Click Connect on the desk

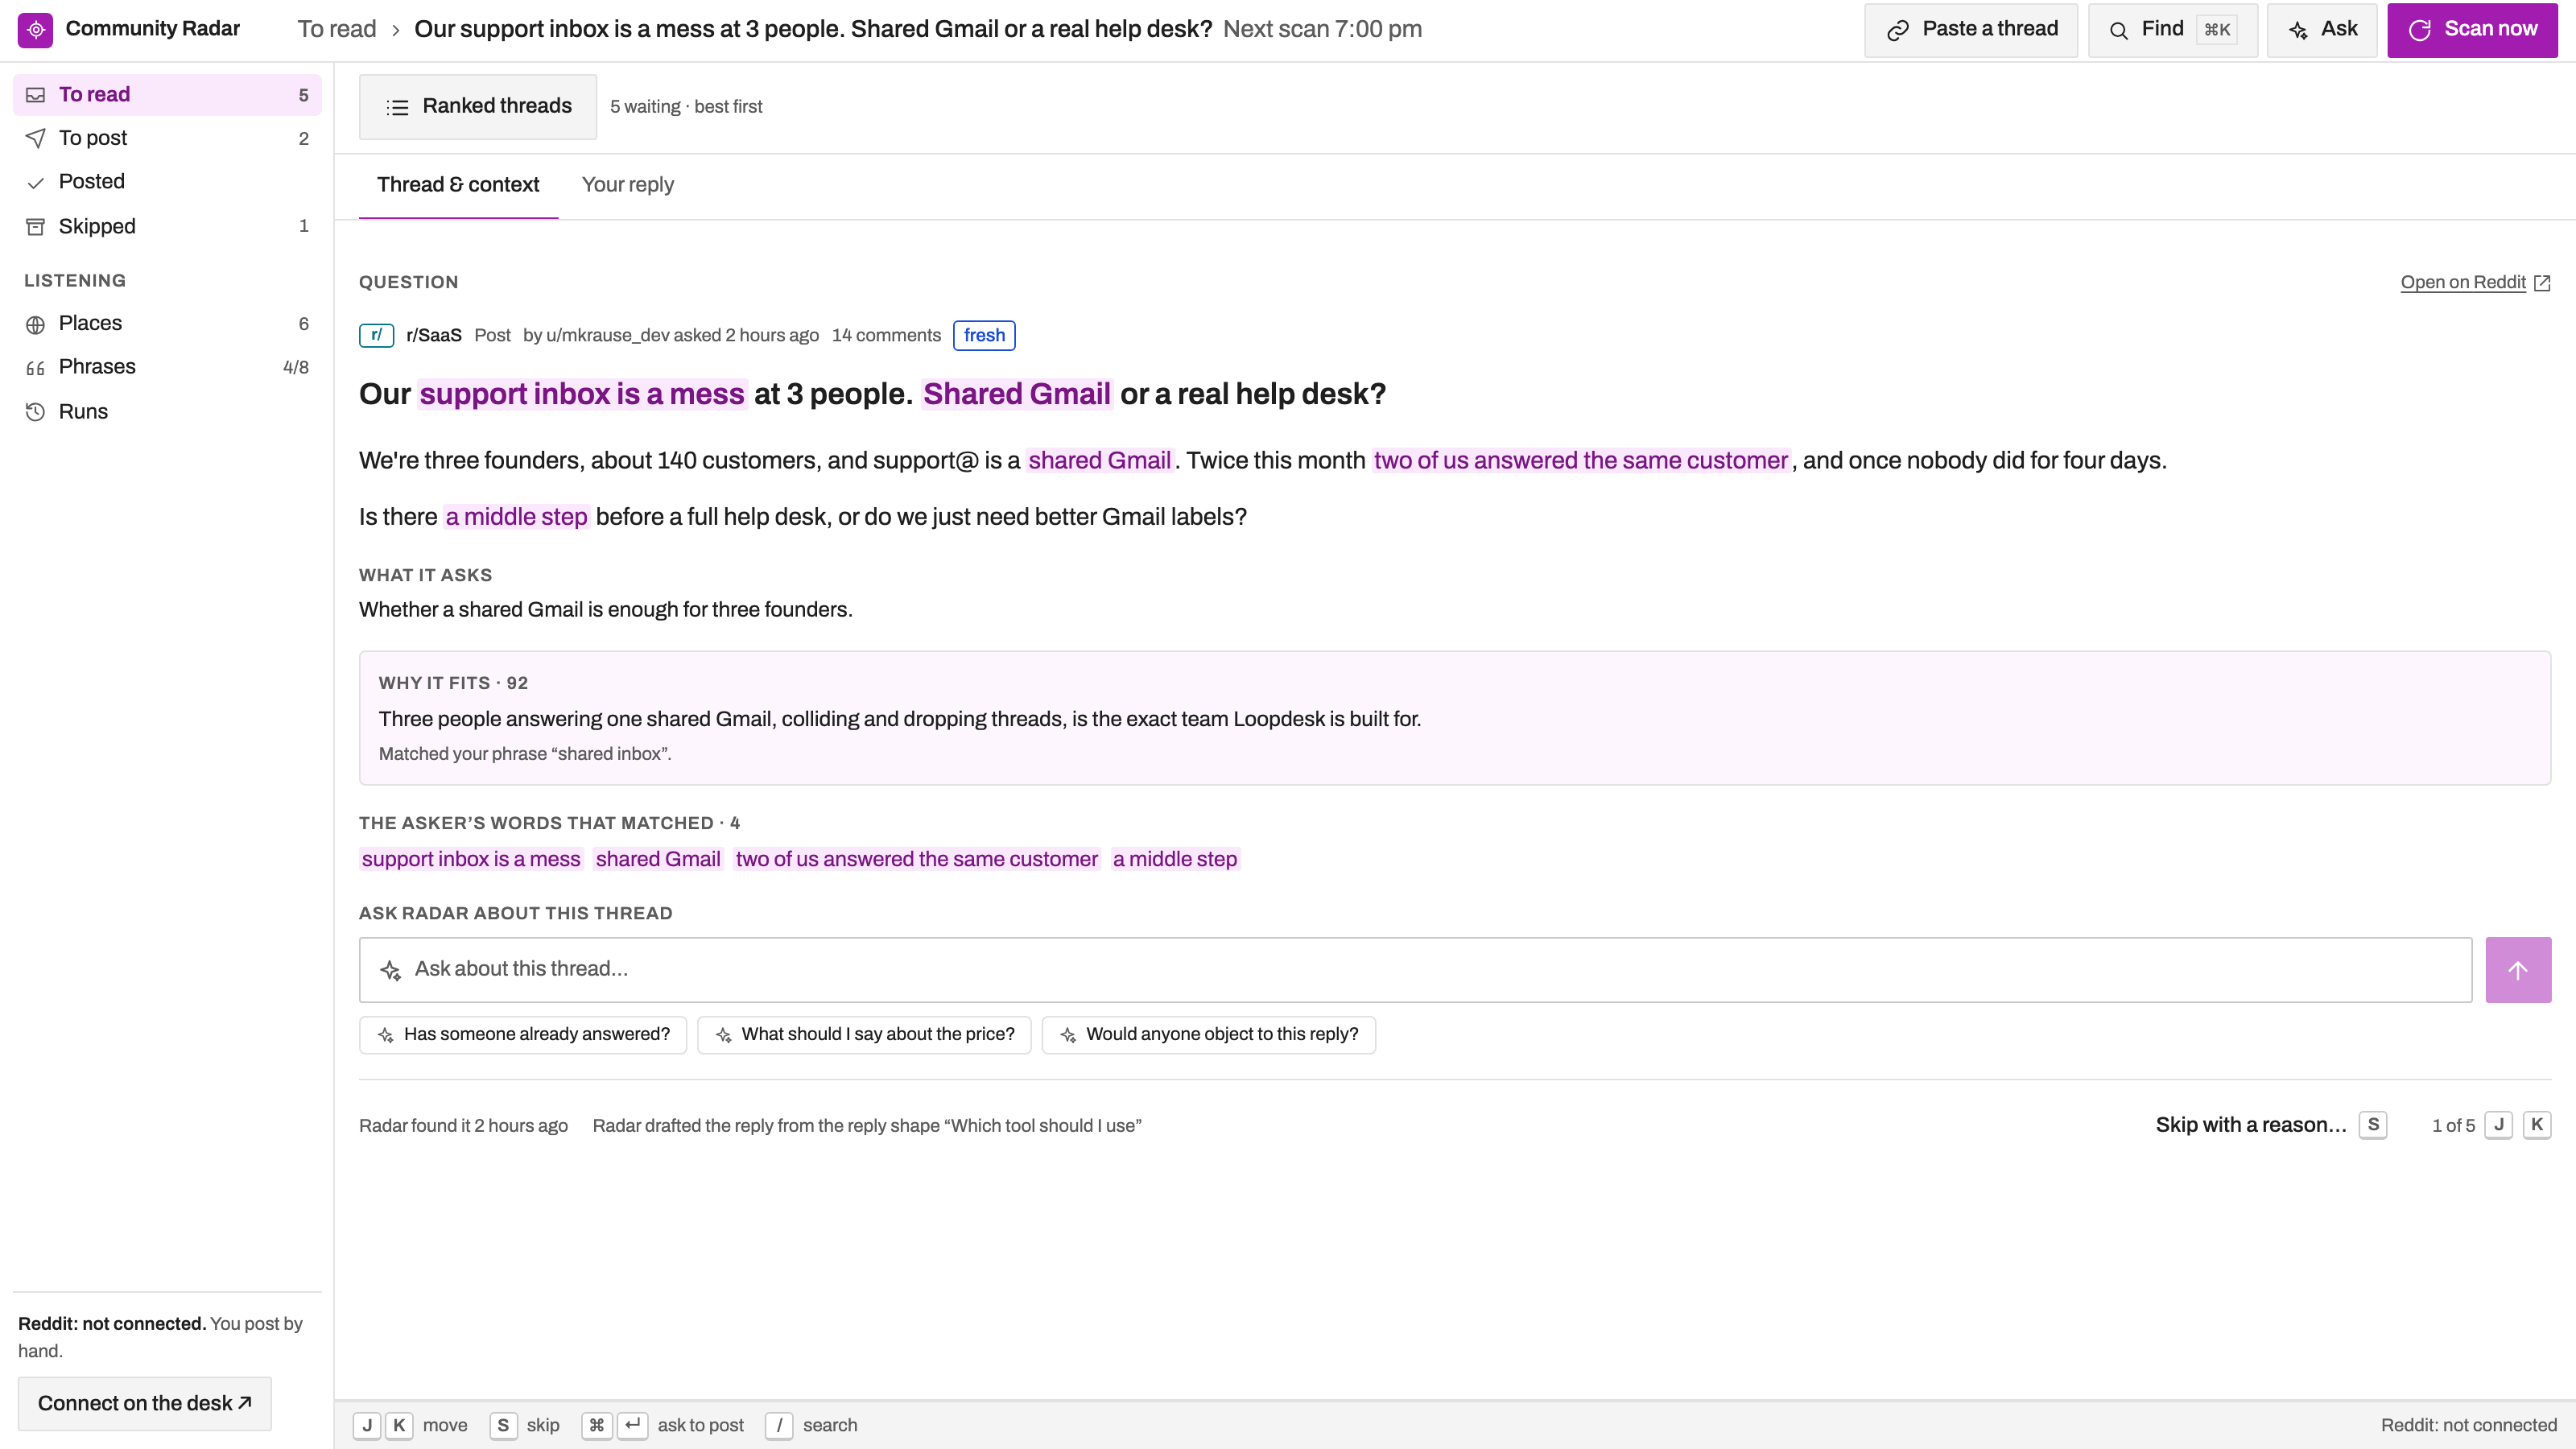pos(145,1403)
